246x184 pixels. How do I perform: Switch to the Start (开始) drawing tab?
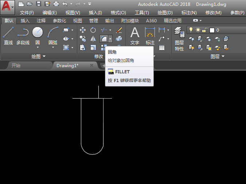[x=16, y=65]
